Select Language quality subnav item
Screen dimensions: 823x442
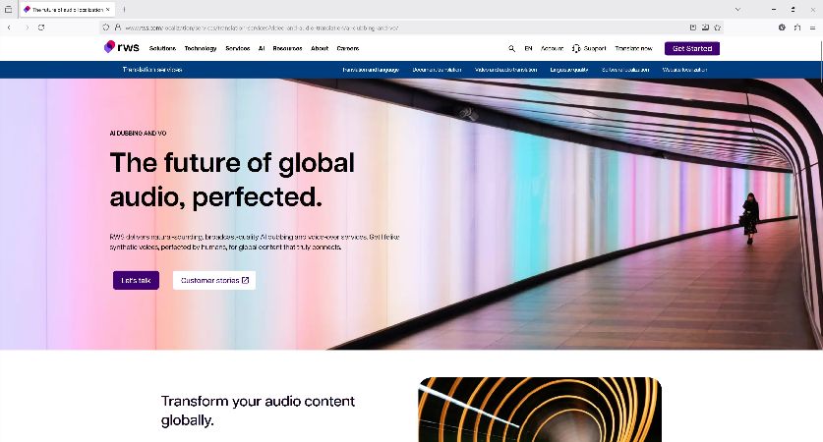[x=569, y=69]
